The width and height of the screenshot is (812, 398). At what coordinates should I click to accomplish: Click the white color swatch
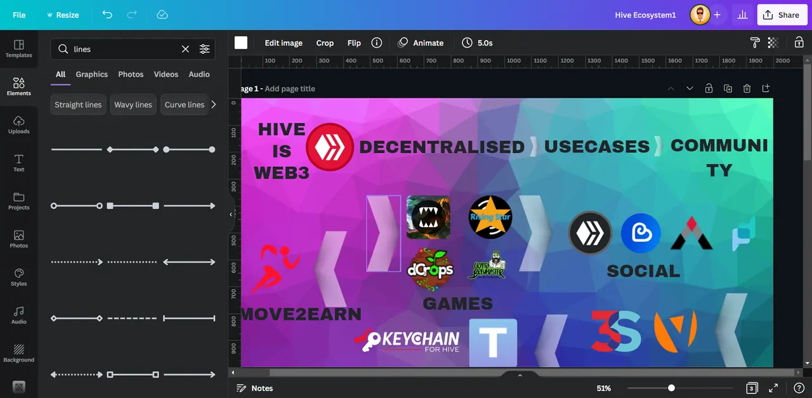click(241, 43)
